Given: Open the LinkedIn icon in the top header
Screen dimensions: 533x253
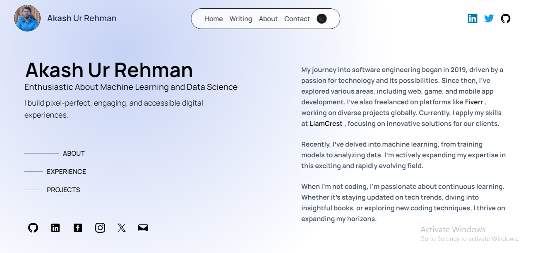Looking at the screenshot, I should point(473,19).
